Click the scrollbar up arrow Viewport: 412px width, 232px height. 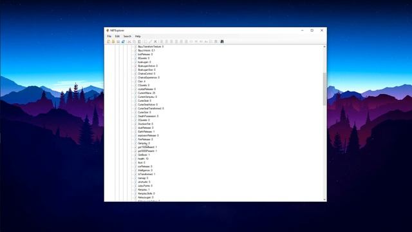[324, 46]
